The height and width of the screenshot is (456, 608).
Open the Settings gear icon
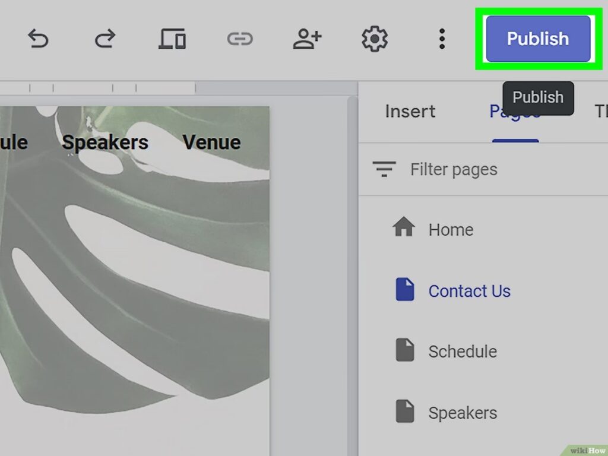pyautogui.click(x=375, y=39)
